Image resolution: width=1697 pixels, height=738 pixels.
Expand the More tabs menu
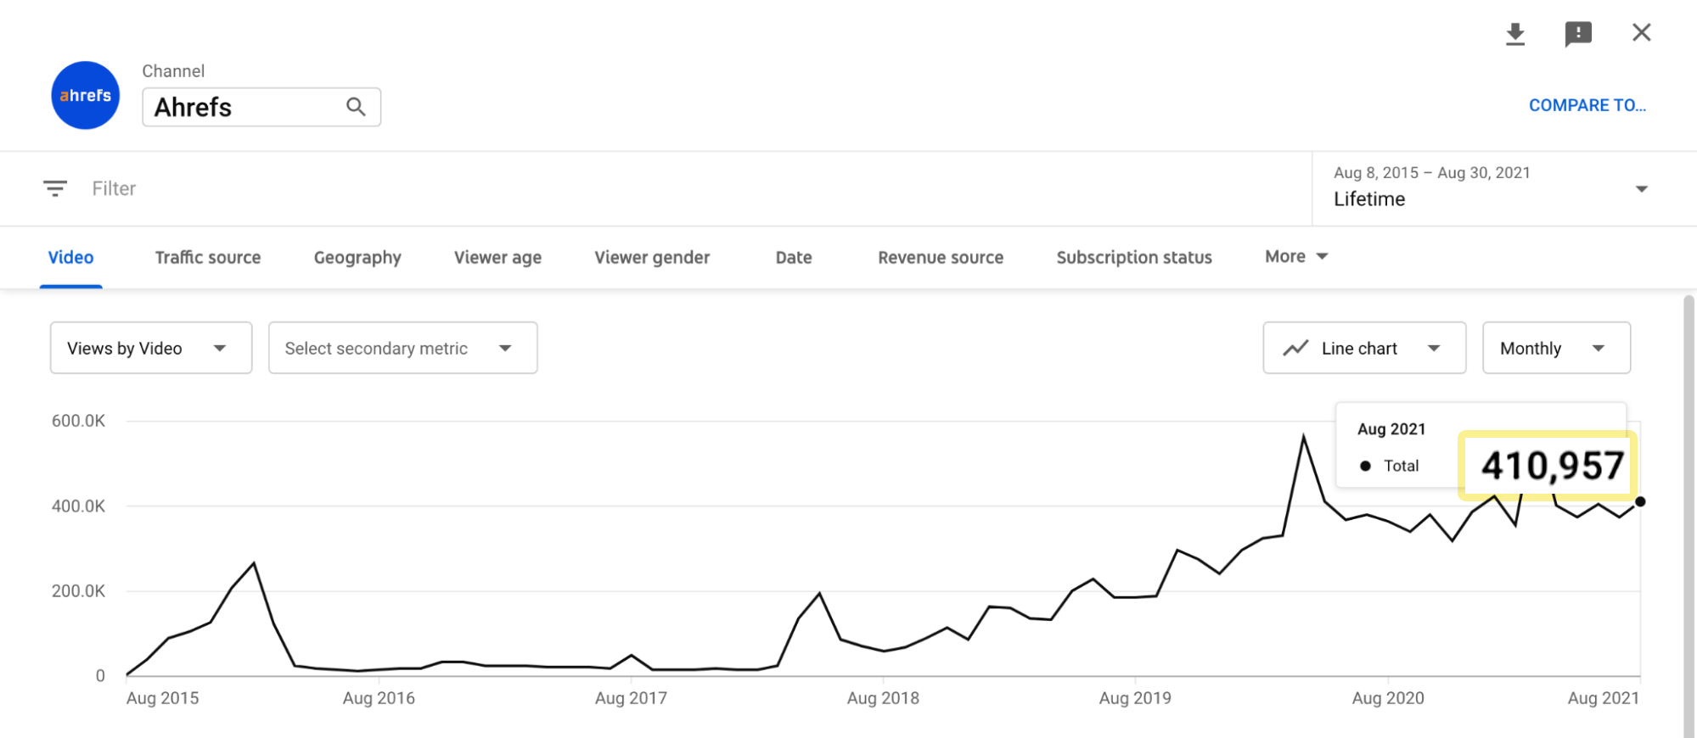click(1295, 256)
